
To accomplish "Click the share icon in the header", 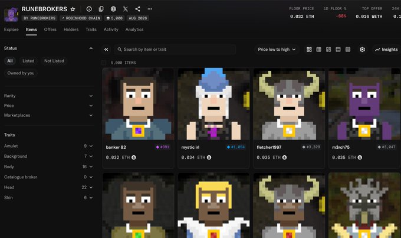I will tap(137, 9).
